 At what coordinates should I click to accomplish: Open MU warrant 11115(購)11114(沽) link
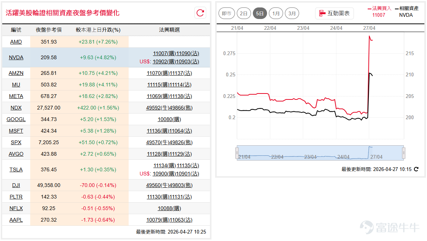169,85
